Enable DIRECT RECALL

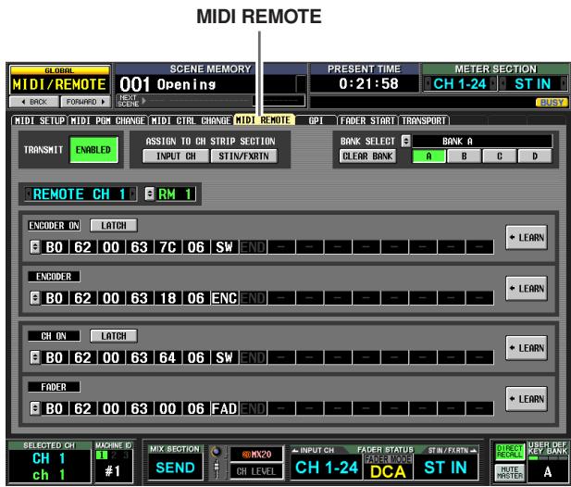(509, 452)
